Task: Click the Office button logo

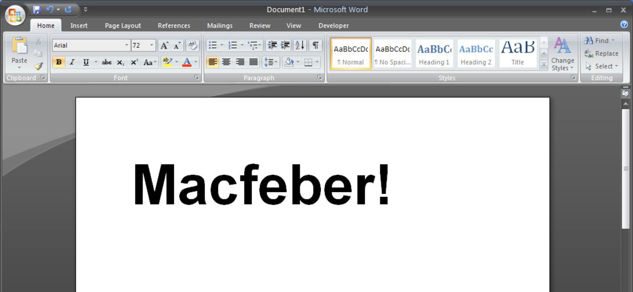Action: (x=15, y=15)
